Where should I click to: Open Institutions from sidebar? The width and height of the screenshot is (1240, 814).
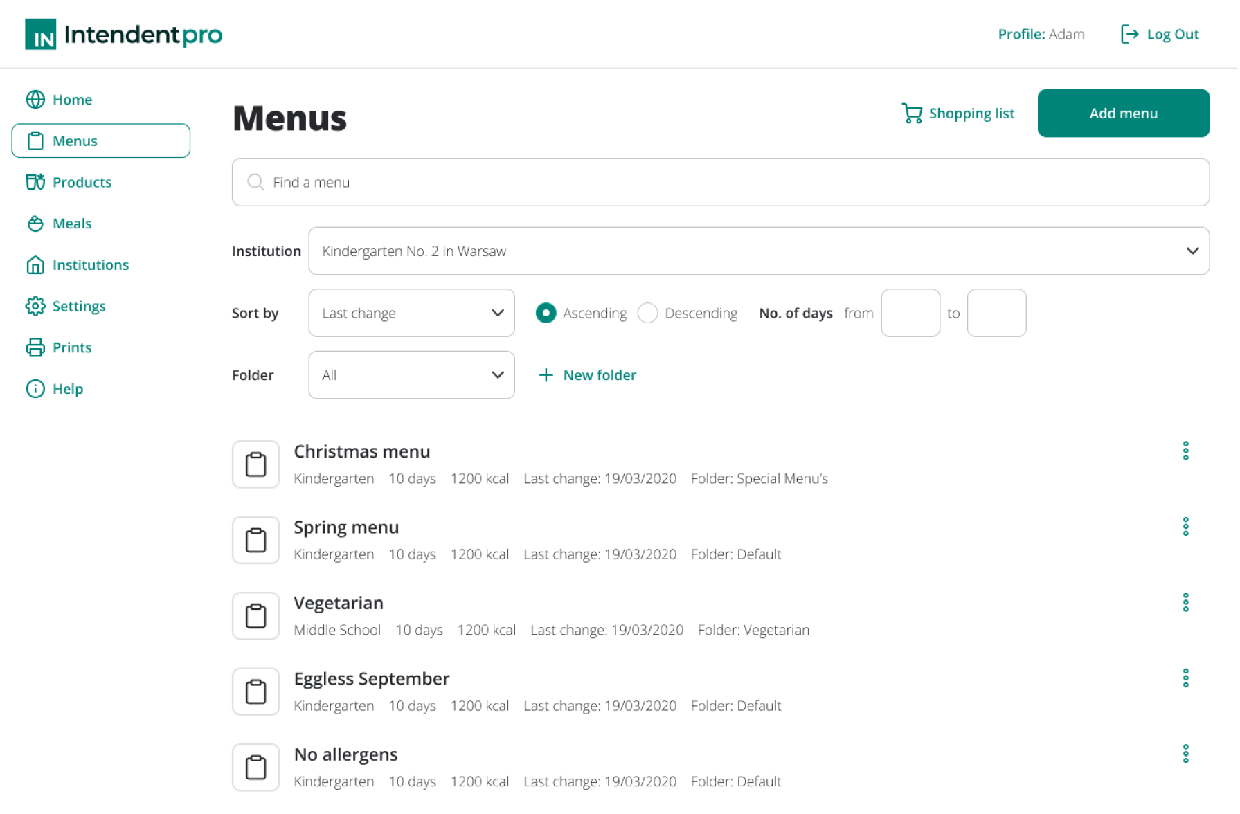(x=91, y=265)
